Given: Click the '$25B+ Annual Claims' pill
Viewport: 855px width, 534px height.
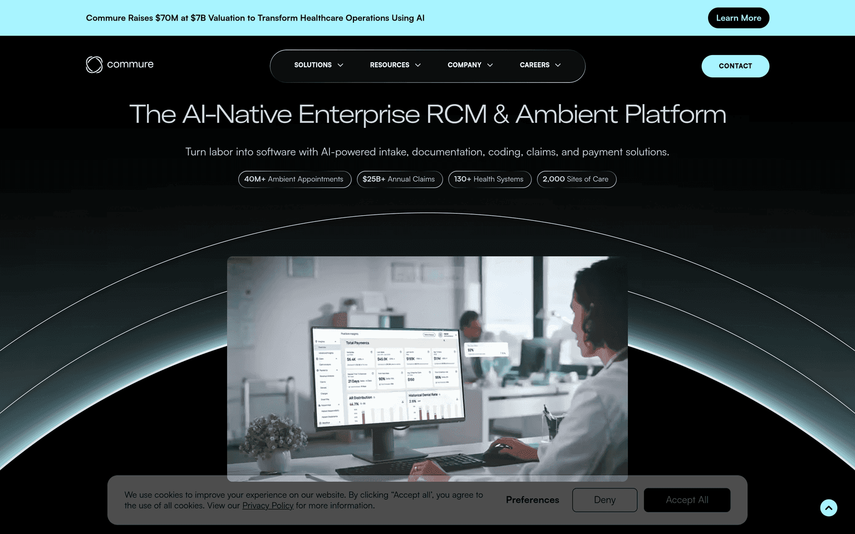Looking at the screenshot, I should tap(400, 179).
